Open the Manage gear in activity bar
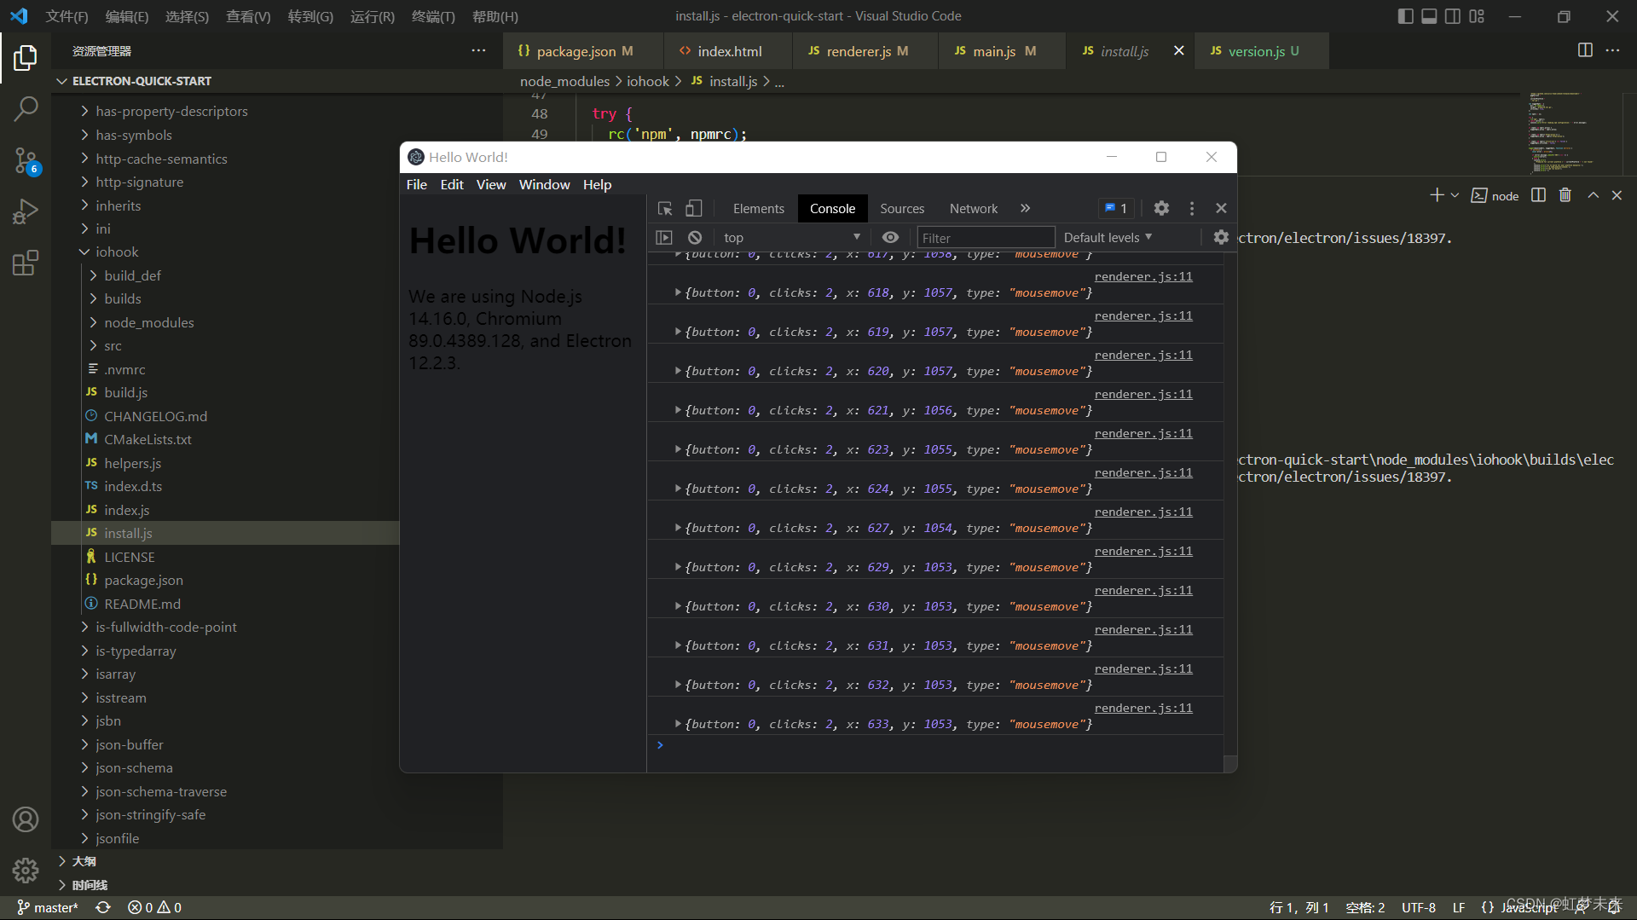The height and width of the screenshot is (920, 1637). [26, 871]
